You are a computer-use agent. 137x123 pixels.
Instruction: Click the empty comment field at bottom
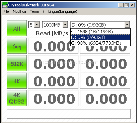point(69,114)
